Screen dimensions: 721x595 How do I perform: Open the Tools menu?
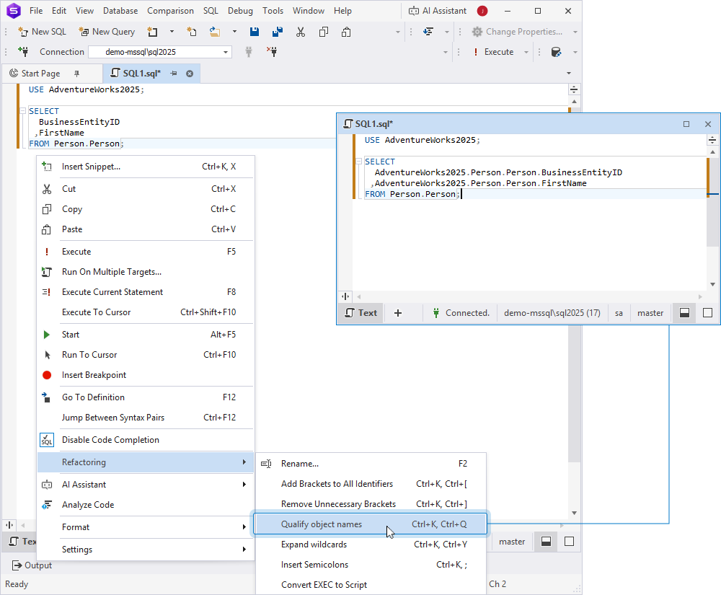coord(273,11)
